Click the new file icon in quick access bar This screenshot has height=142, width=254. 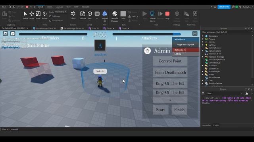(x=10, y=7)
